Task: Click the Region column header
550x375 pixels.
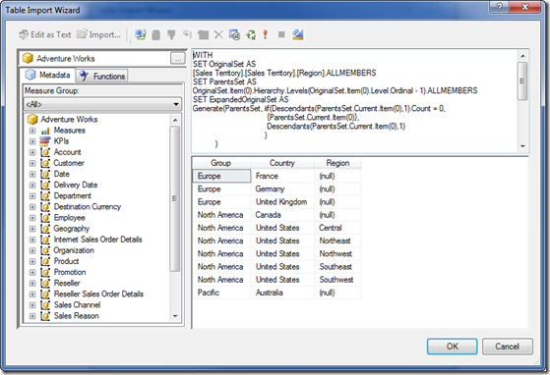Action: [x=337, y=163]
